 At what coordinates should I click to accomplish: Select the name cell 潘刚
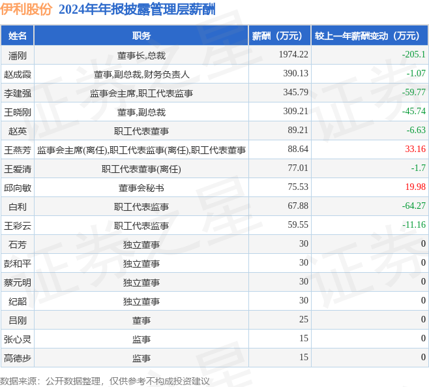click(18, 55)
